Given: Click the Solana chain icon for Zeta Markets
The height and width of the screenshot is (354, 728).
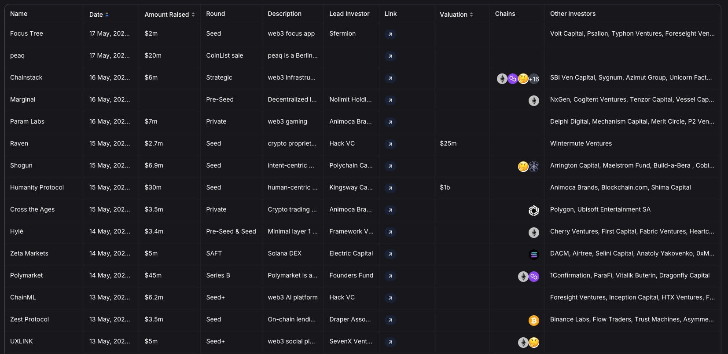Looking at the screenshot, I should tap(534, 255).
